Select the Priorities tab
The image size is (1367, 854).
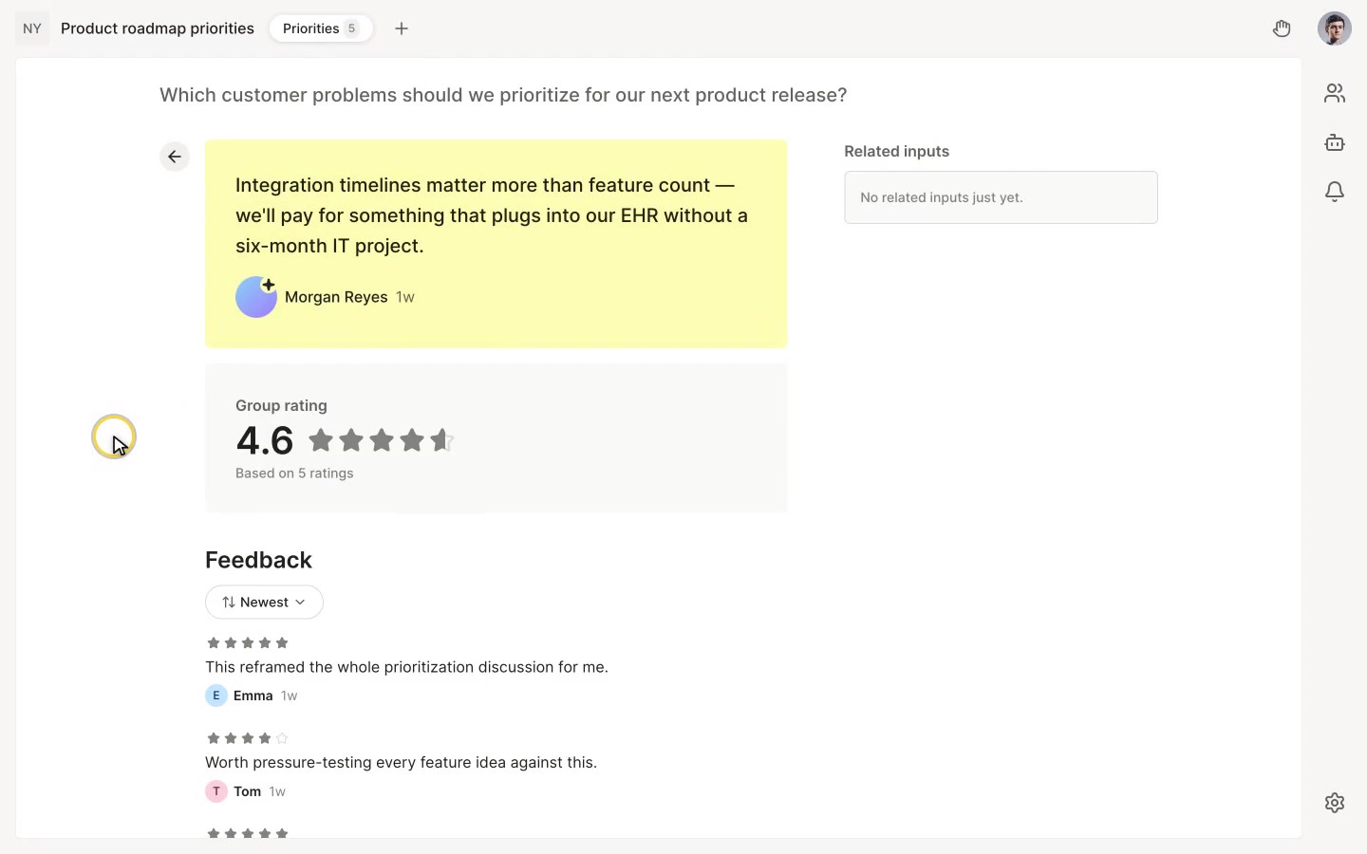321,28
